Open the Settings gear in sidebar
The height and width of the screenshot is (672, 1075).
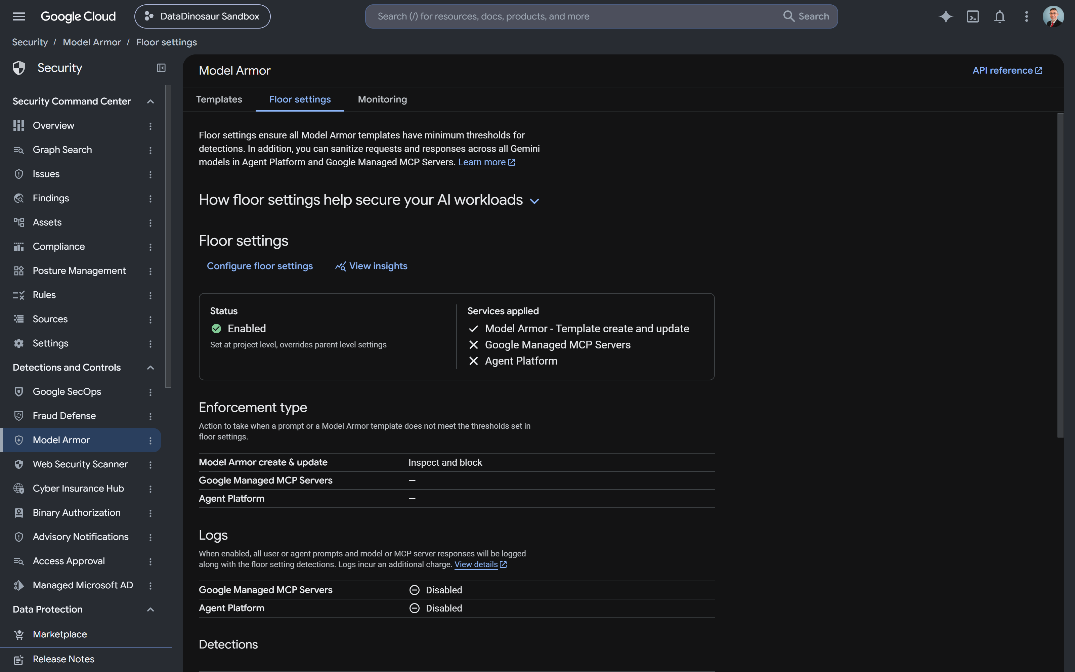pos(19,343)
